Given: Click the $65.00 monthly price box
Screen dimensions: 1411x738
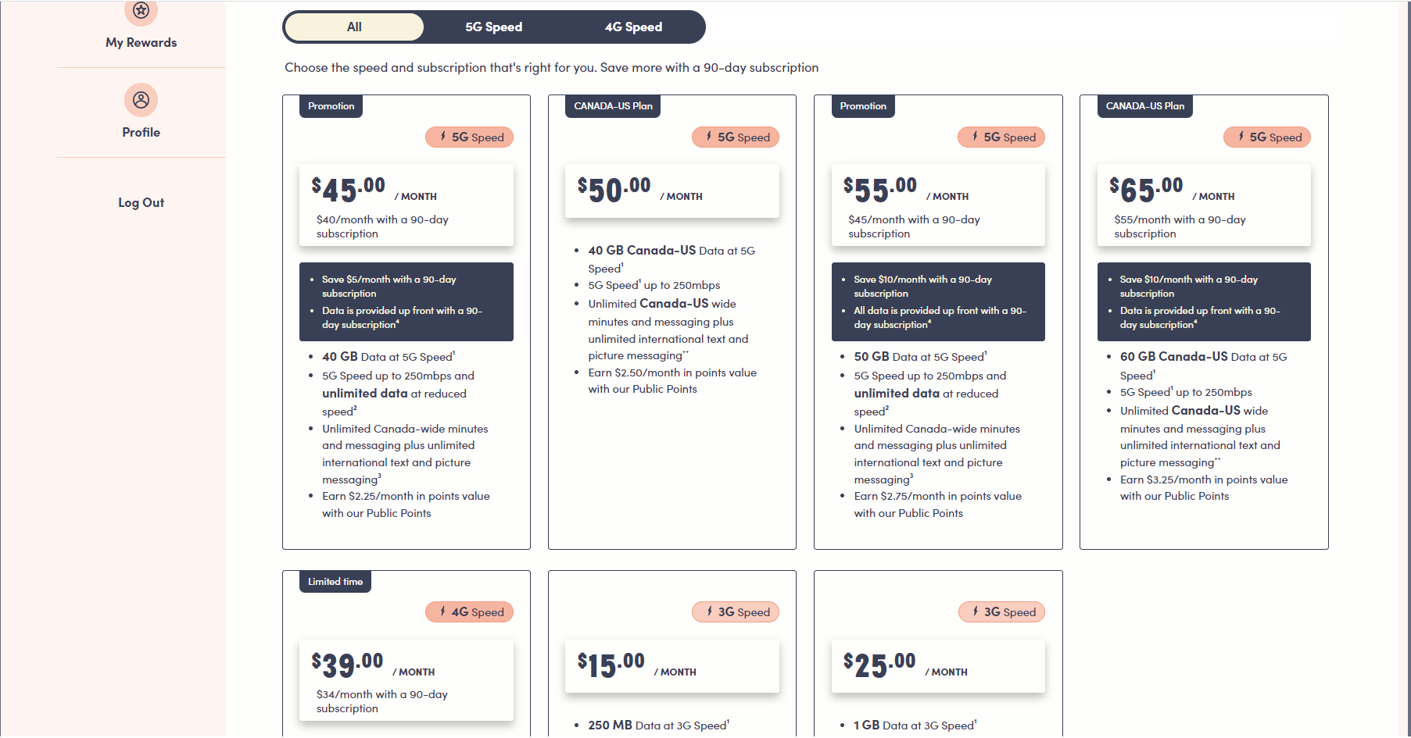Looking at the screenshot, I should pyautogui.click(x=1204, y=205).
